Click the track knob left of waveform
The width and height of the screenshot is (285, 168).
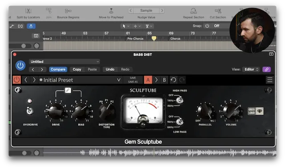point(37,153)
